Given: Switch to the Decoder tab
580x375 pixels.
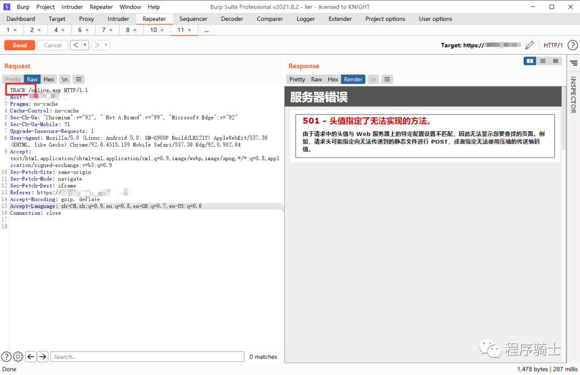Looking at the screenshot, I should pos(232,19).
